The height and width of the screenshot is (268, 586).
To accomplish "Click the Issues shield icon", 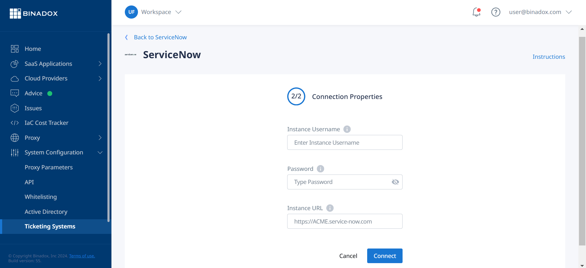I will click(x=15, y=108).
